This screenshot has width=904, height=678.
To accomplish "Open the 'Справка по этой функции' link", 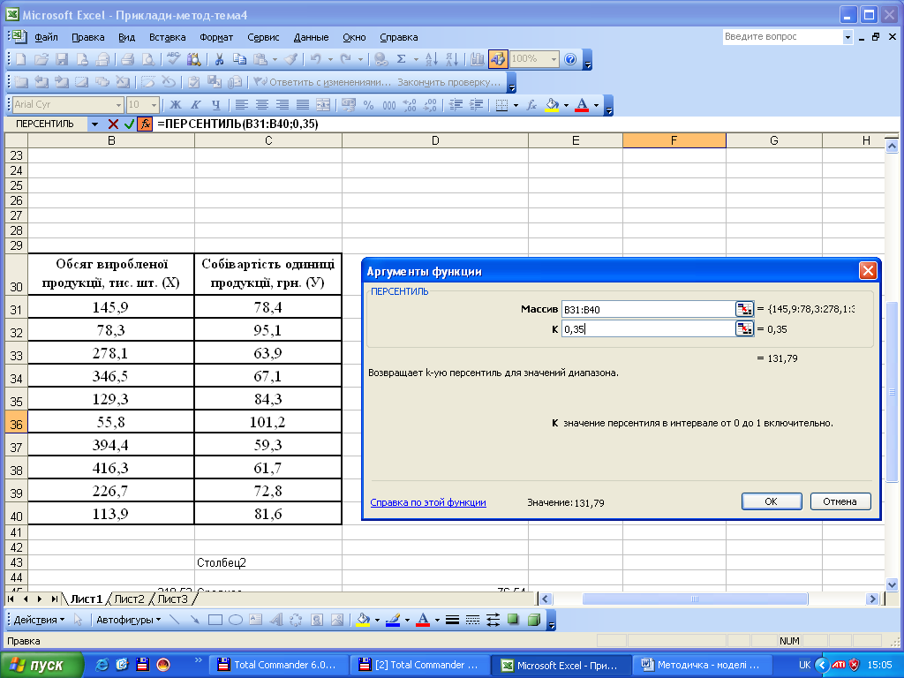I will (428, 502).
